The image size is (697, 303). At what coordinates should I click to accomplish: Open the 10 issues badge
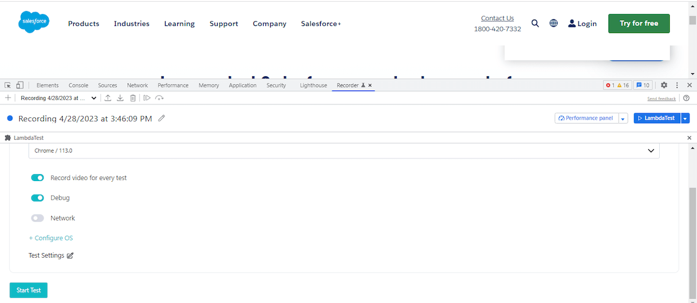tap(642, 85)
